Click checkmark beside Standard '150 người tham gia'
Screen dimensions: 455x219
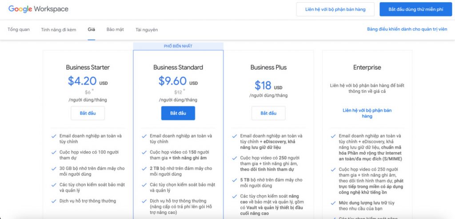point(144,153)
